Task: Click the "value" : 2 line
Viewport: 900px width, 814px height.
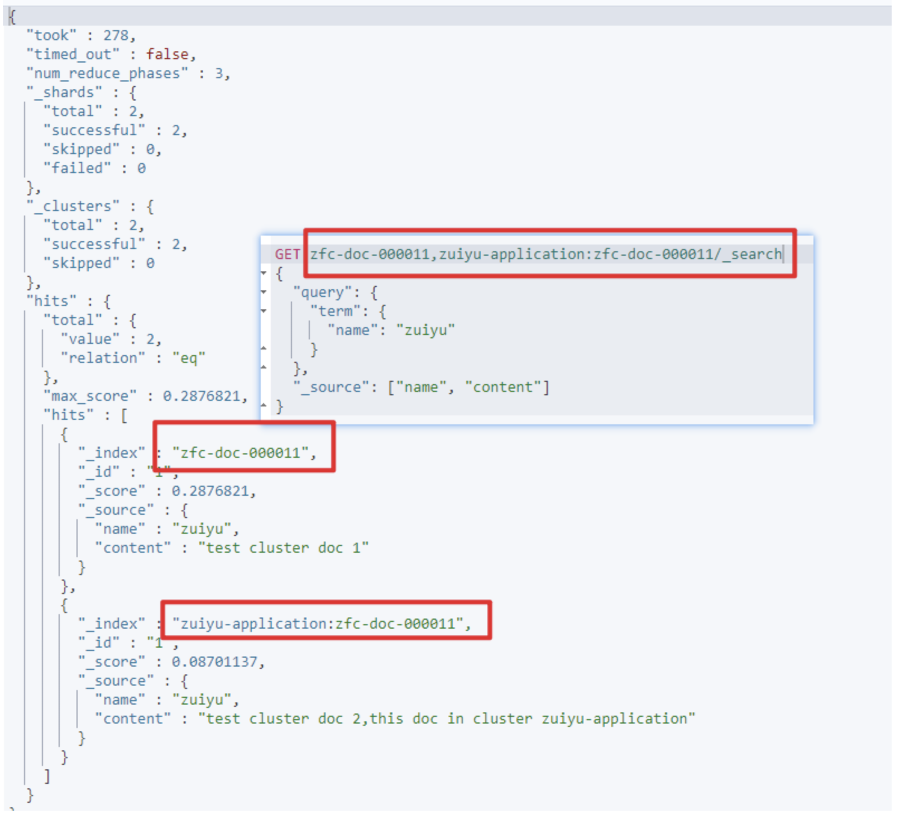Action: point(111,339)
